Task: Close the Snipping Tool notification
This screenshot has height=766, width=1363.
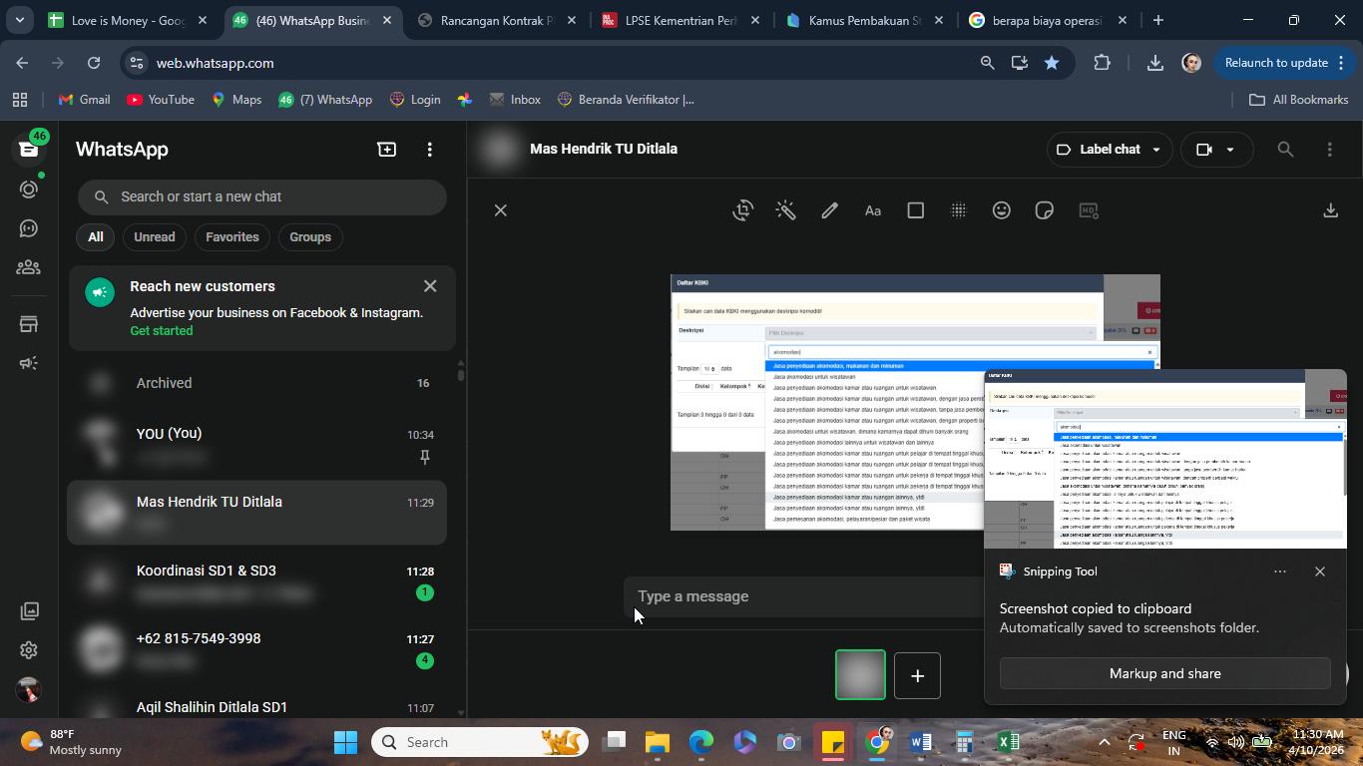Action: click(x=1320, y=572)
